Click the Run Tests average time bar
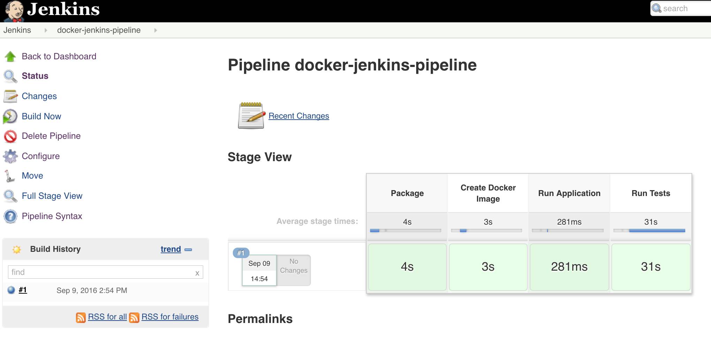This screenshot has height=346, width=711. [650, 231]
